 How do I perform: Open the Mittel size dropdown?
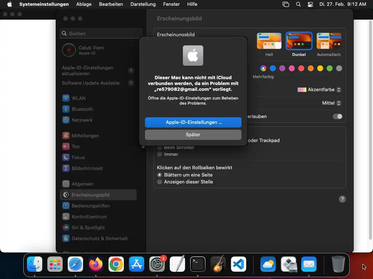coord(331,103)
